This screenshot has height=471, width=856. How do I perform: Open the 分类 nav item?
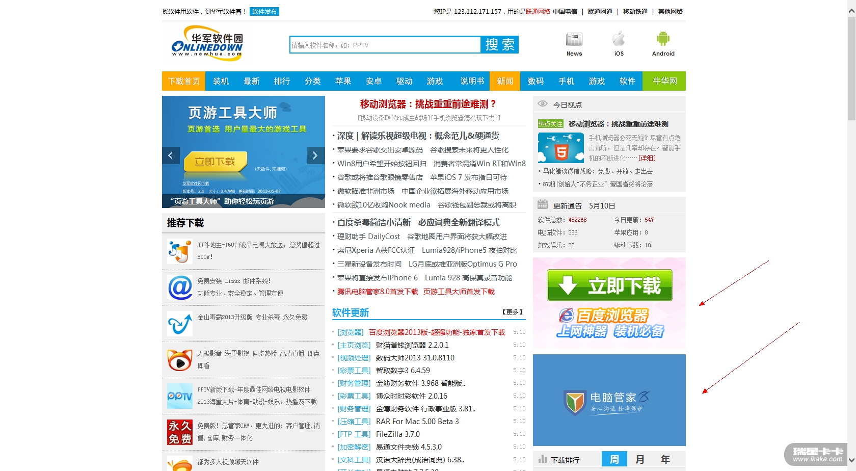[313, 81]
